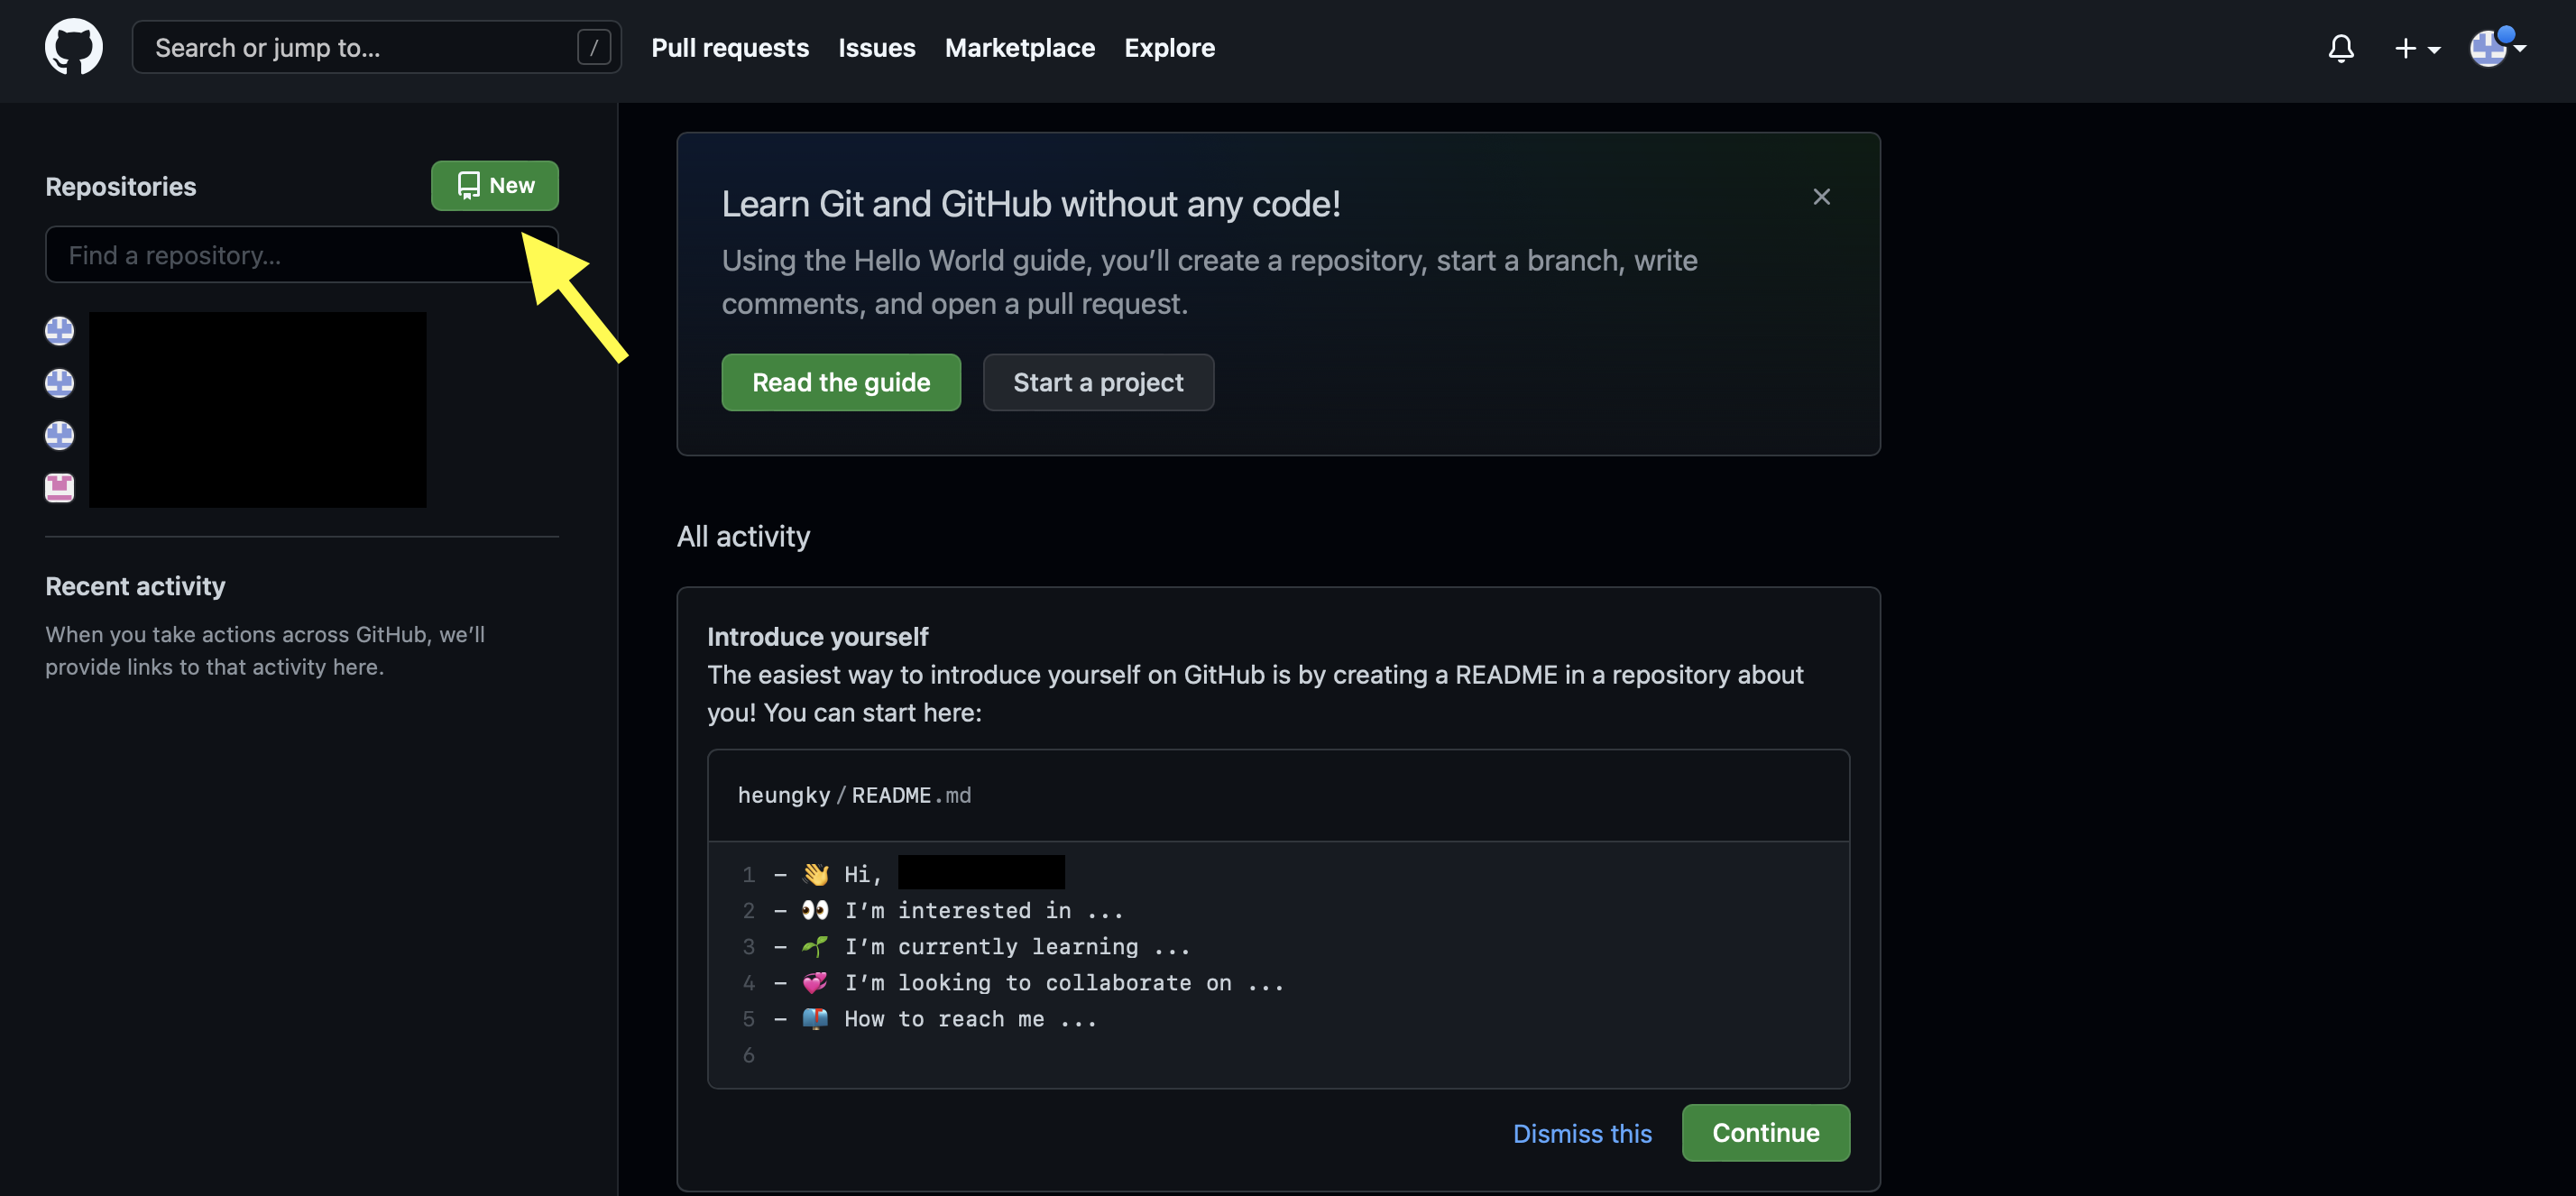
Task: Click the GitHub Octocat logo
Action: click(74, 47)
